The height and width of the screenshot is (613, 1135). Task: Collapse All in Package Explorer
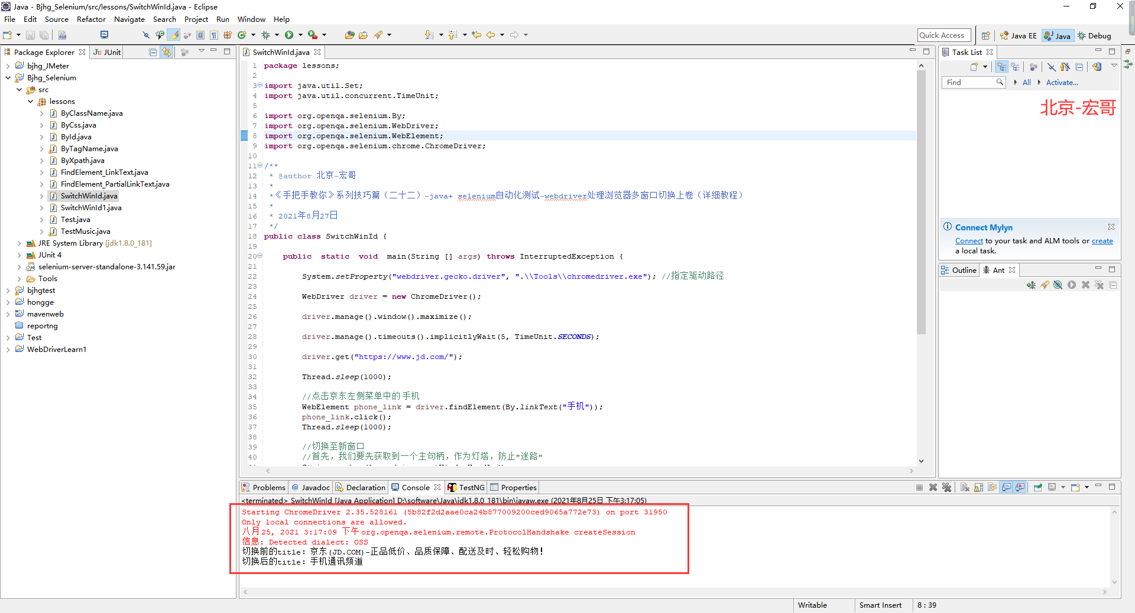click(153, 52)
